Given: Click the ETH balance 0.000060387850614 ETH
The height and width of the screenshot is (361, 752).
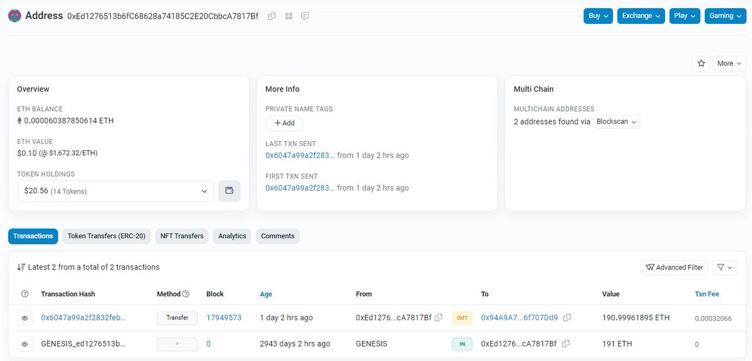Looking at the screenshot, I should (x=69, y=120).
